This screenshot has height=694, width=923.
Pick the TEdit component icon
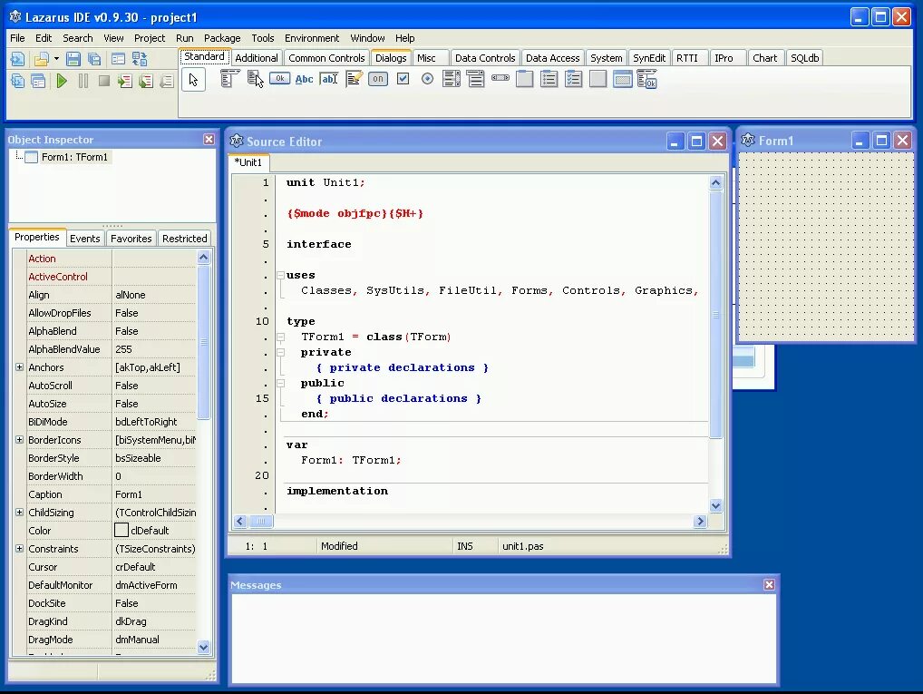pos(329,79)
